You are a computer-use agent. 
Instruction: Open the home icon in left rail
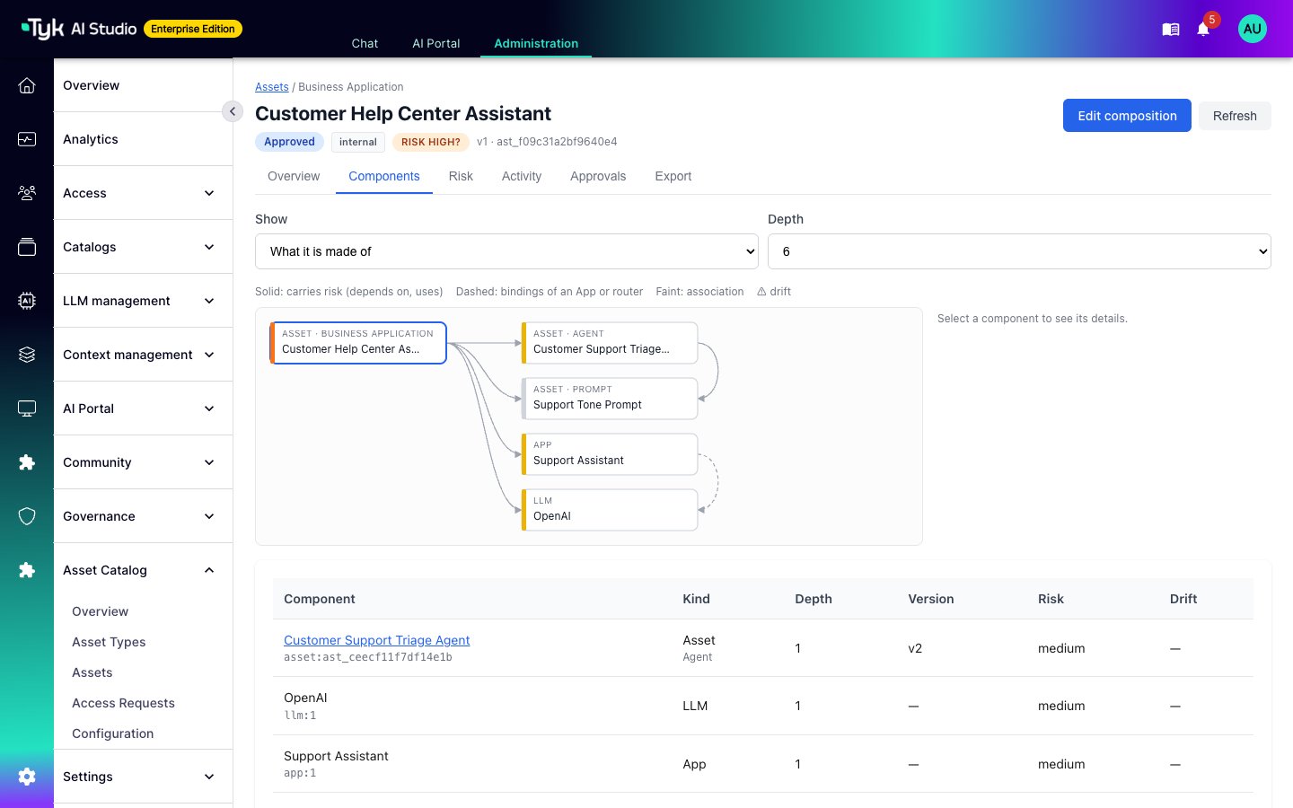(x=27, y=85)
